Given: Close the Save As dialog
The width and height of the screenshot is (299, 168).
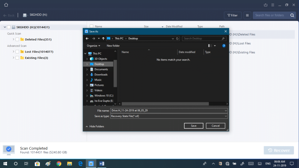Looking at the screenshot, I should [x=226, y=32].
